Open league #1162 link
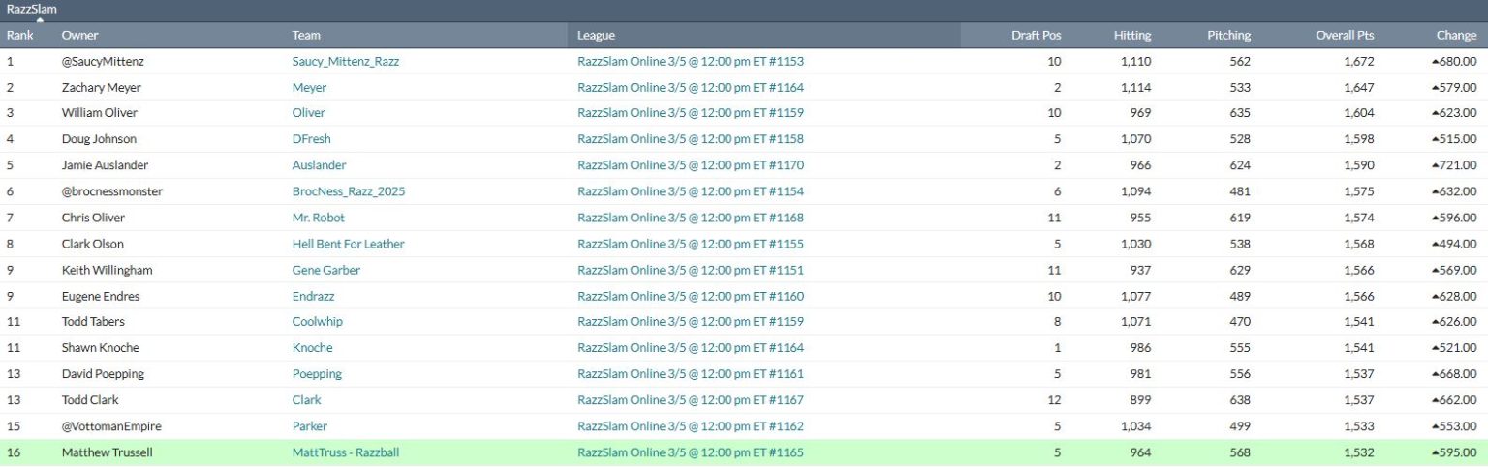This screenshot has height=467, width=1488. [x=691, y=425]
